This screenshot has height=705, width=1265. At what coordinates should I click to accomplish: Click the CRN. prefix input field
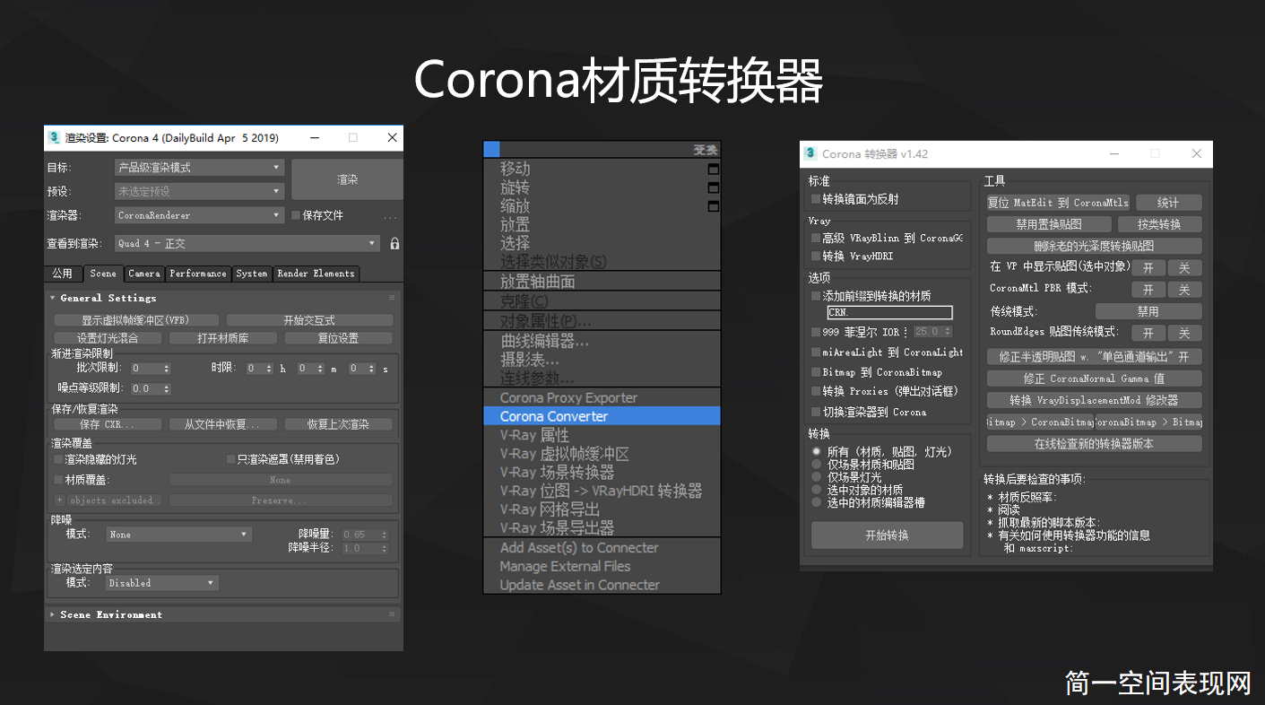(889, 313)
